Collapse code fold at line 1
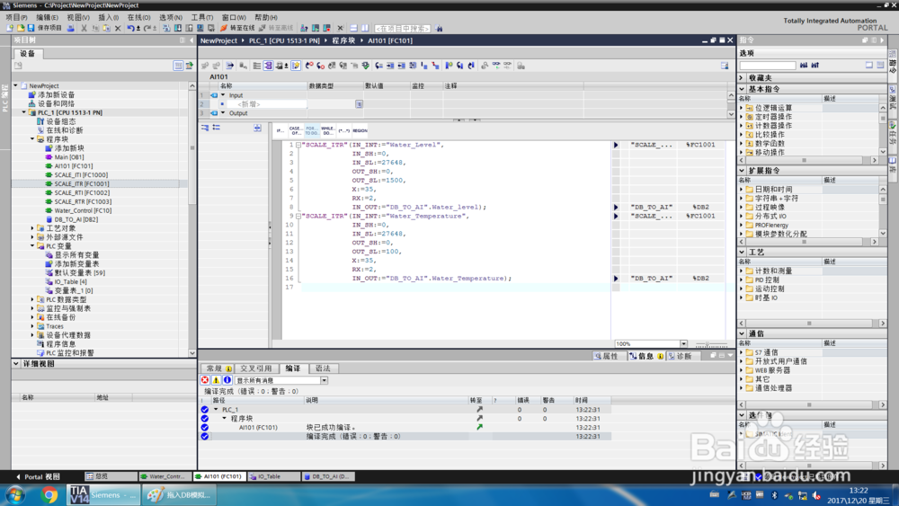The image size is (899, 506). [x=298, y=145]
